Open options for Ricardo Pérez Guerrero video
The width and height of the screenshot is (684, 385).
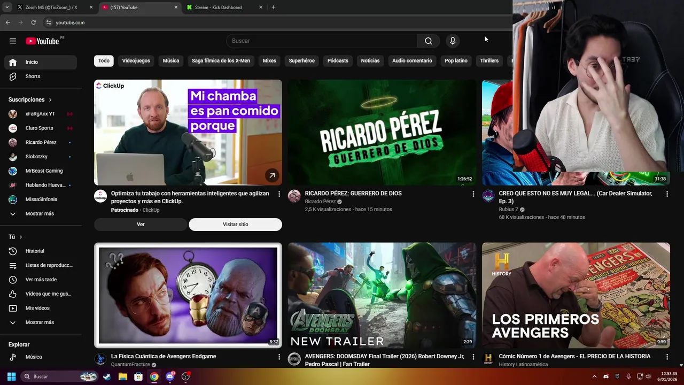pyautogui.click(x=473, y=194)
